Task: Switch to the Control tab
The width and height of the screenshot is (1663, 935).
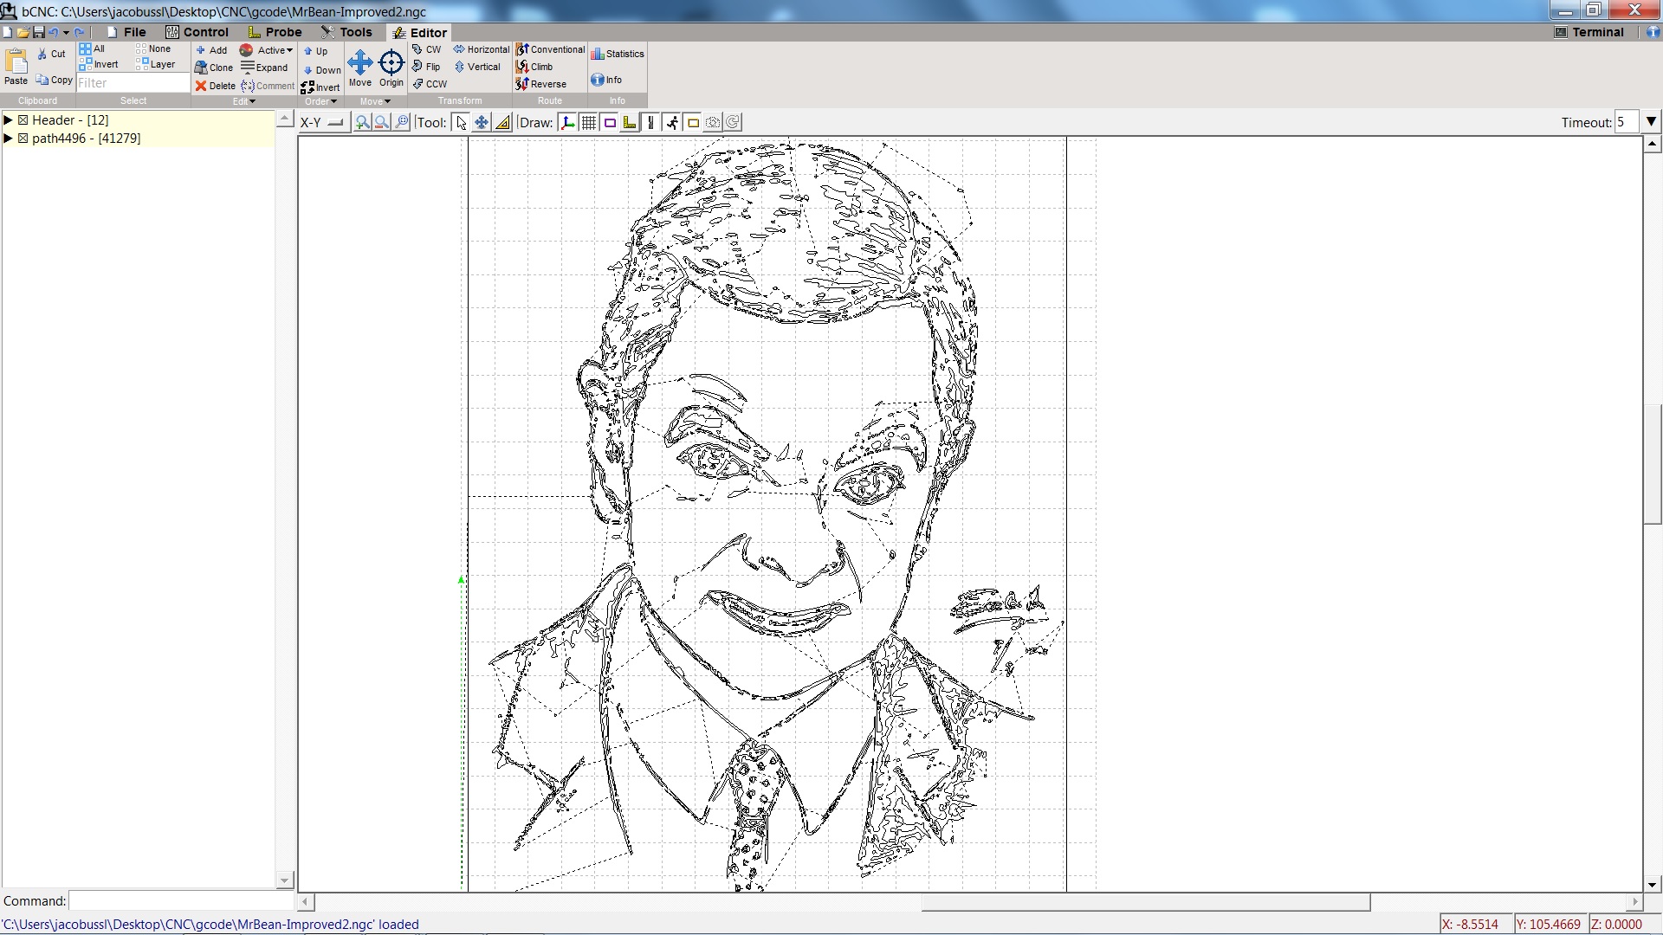Action: coord(197,32)
